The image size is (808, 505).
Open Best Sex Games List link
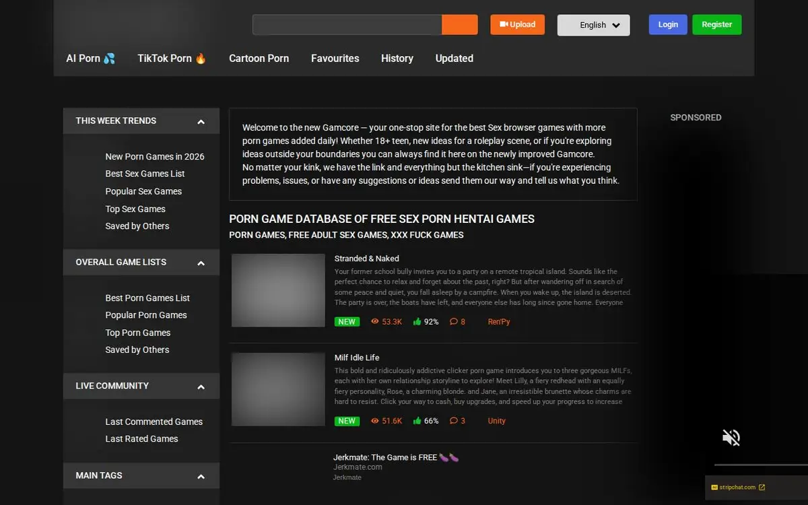pos(145,174)
